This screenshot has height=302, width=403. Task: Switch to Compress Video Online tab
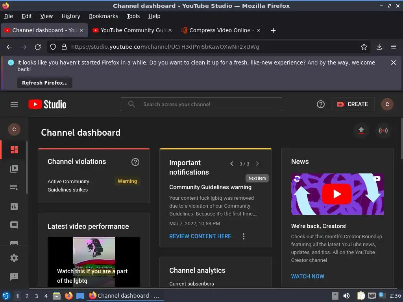(221, 30)
